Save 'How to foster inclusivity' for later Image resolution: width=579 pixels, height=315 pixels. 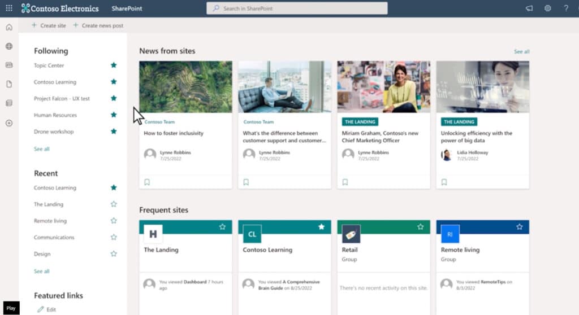(147, 182)
